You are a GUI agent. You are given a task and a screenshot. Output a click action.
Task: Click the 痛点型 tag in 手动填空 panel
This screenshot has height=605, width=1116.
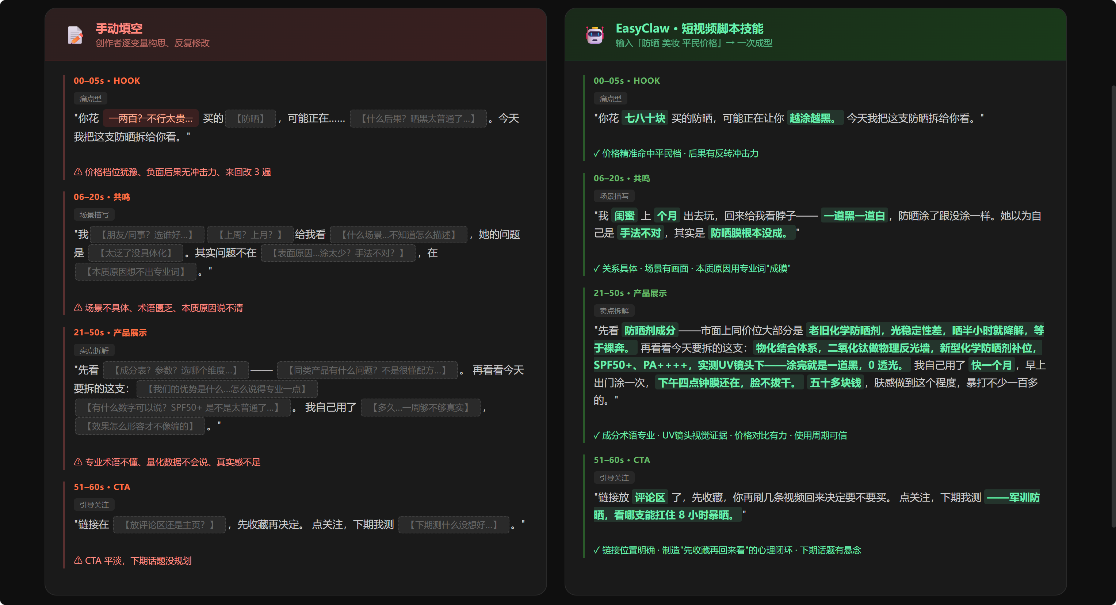point(90,98)
